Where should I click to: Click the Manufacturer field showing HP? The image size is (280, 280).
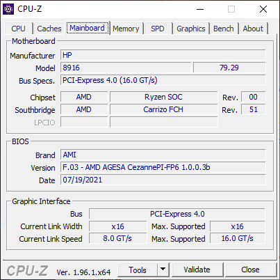pos(163,55)
